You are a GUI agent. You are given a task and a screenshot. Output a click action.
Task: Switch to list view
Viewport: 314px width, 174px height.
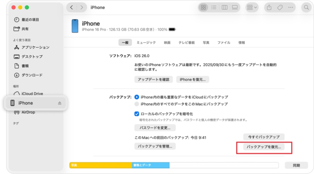click(214, 7)
